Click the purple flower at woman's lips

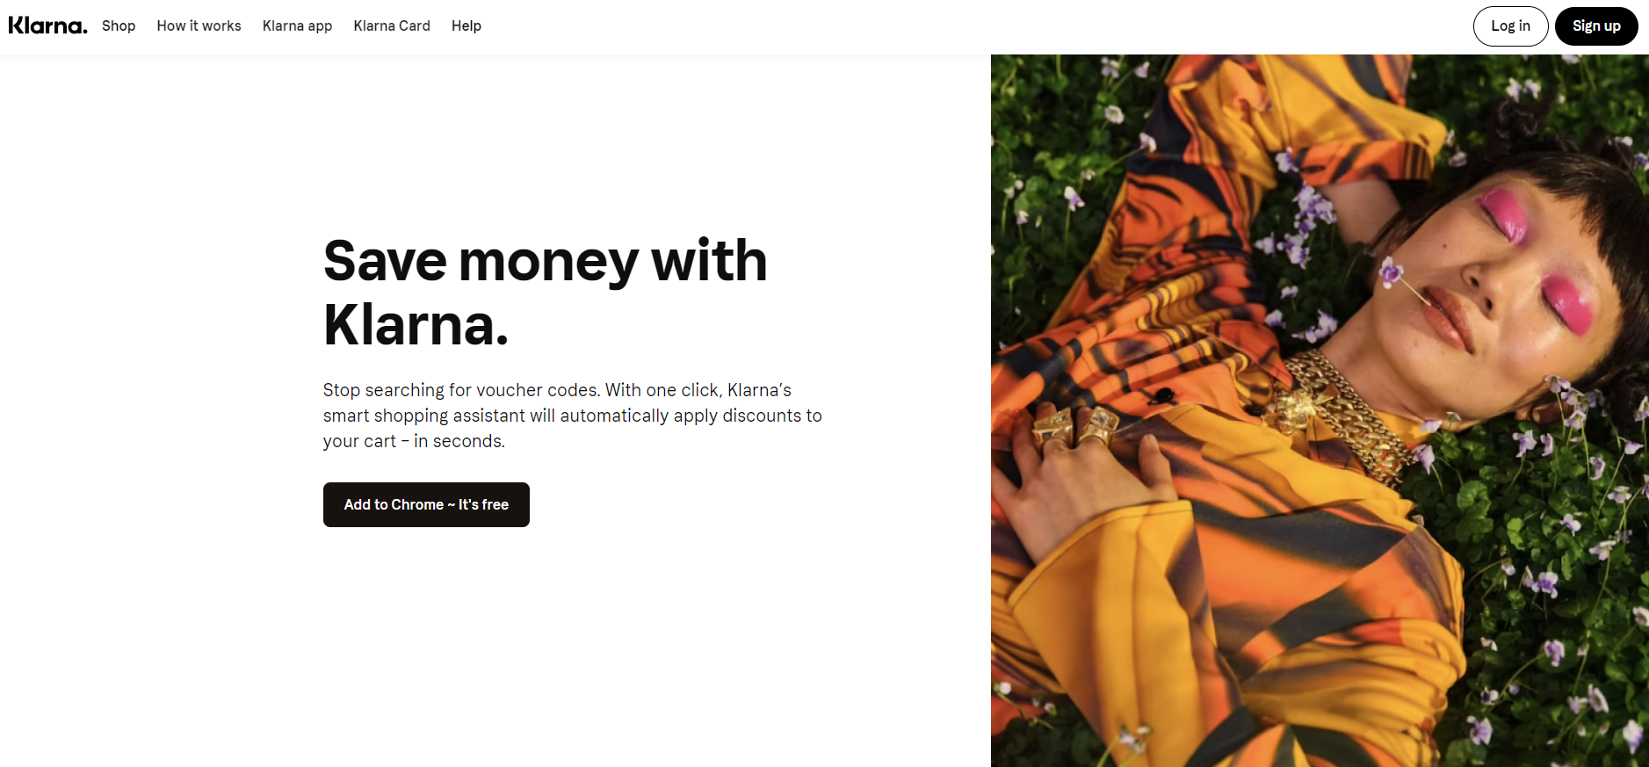[x=1391, y=271]
